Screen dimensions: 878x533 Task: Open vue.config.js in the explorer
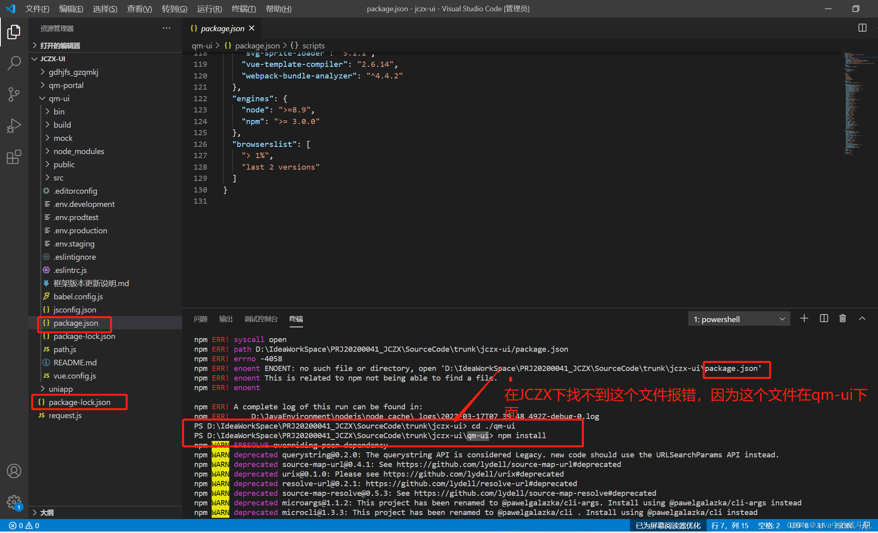(74, 376)
